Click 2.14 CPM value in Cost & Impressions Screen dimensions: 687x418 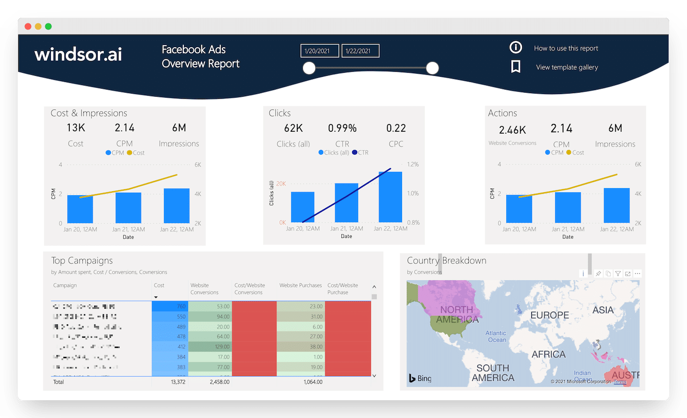coord(124,128)
